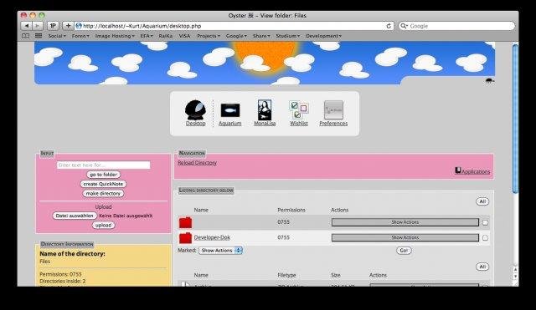Open the Wishlist app icon

tap(299, 110)
